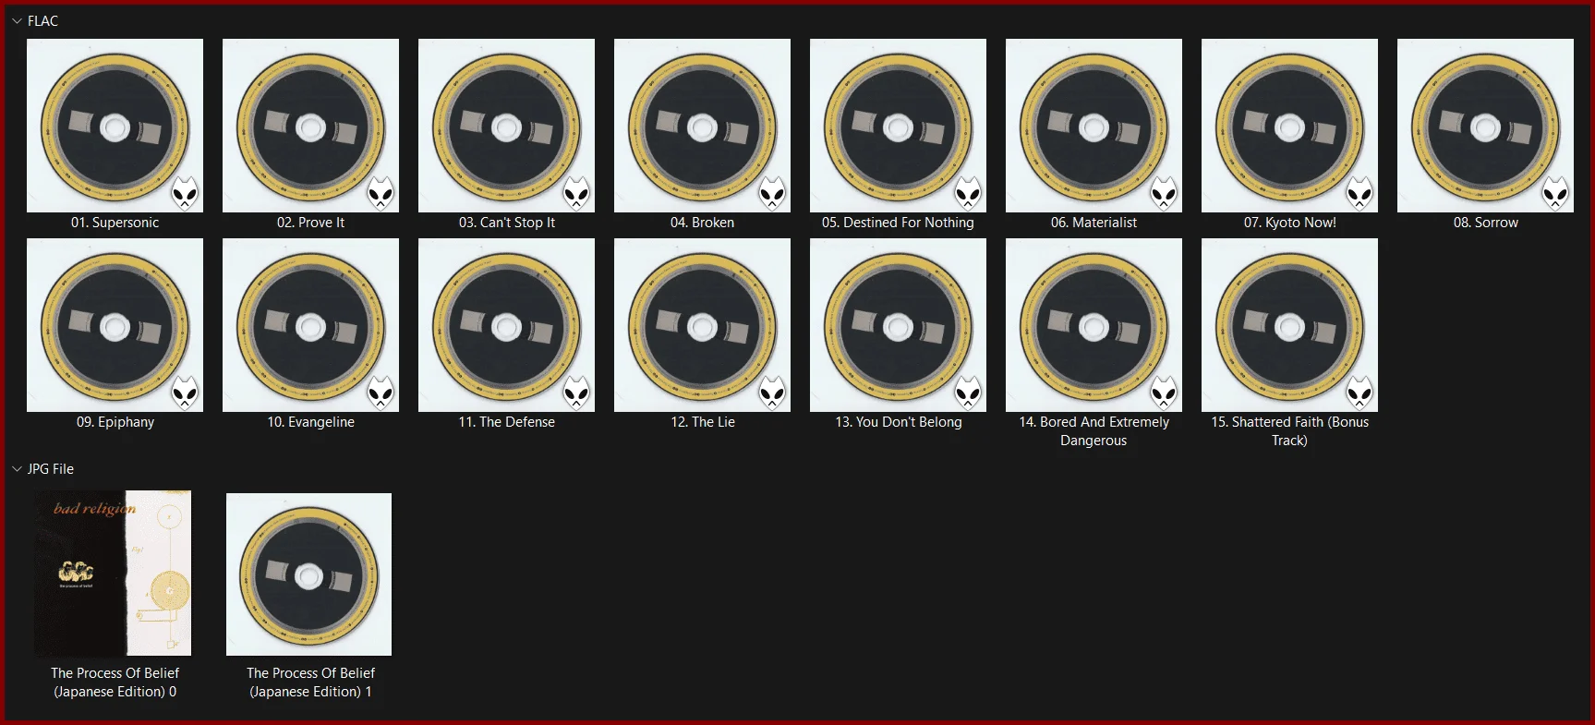Click the '09. Epiphany' file name
Image resolution: width=1595 pixels, height=725 pixels.
coord(115,422)
